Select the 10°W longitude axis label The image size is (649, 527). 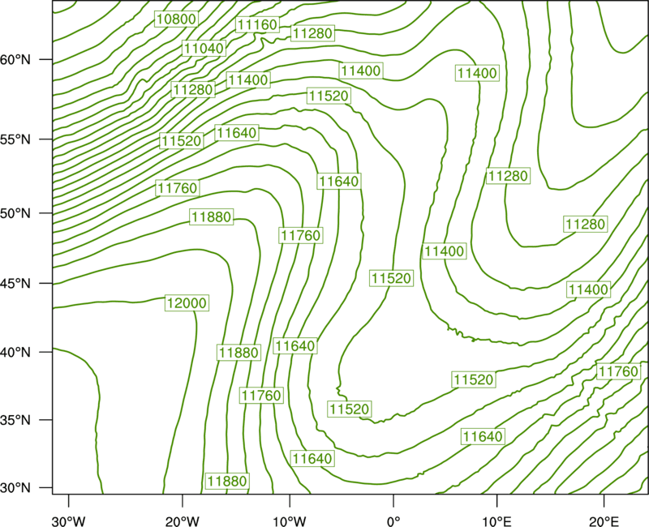289,521
